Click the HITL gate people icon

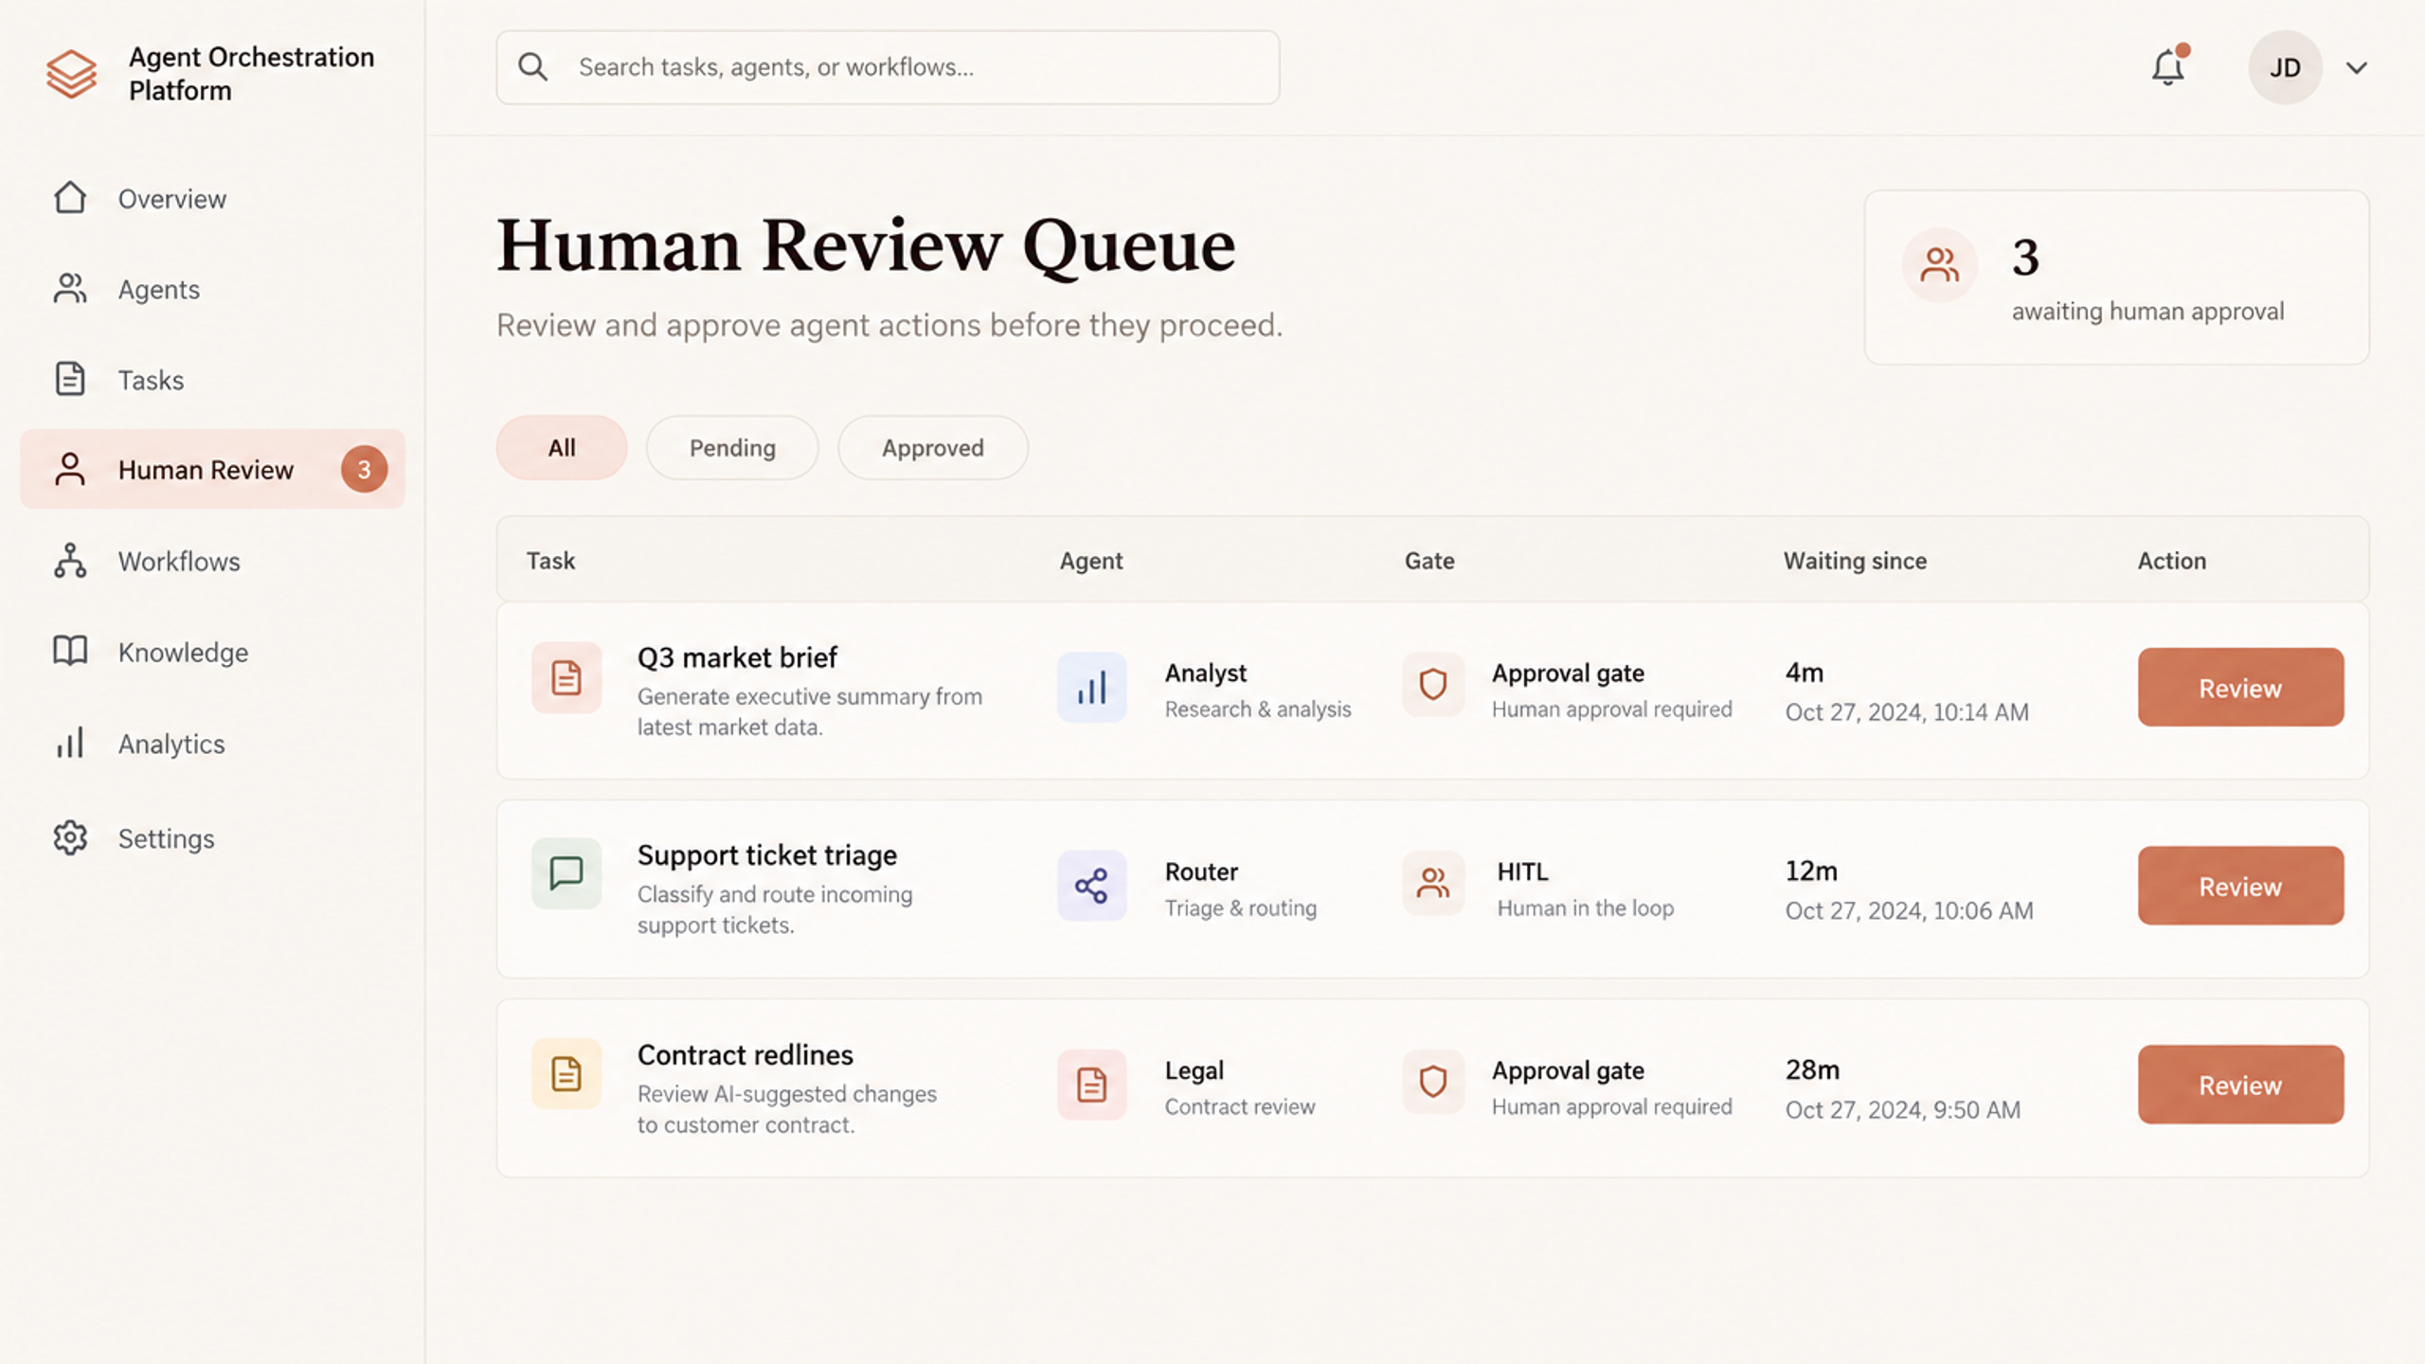point(1433,883)
